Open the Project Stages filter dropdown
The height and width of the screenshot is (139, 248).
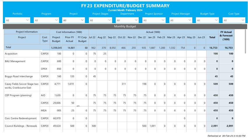tap(101, 20)
